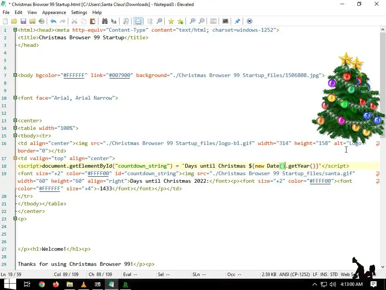
Task: Toggle STD mode in the status bar
Action: point(334,275)
